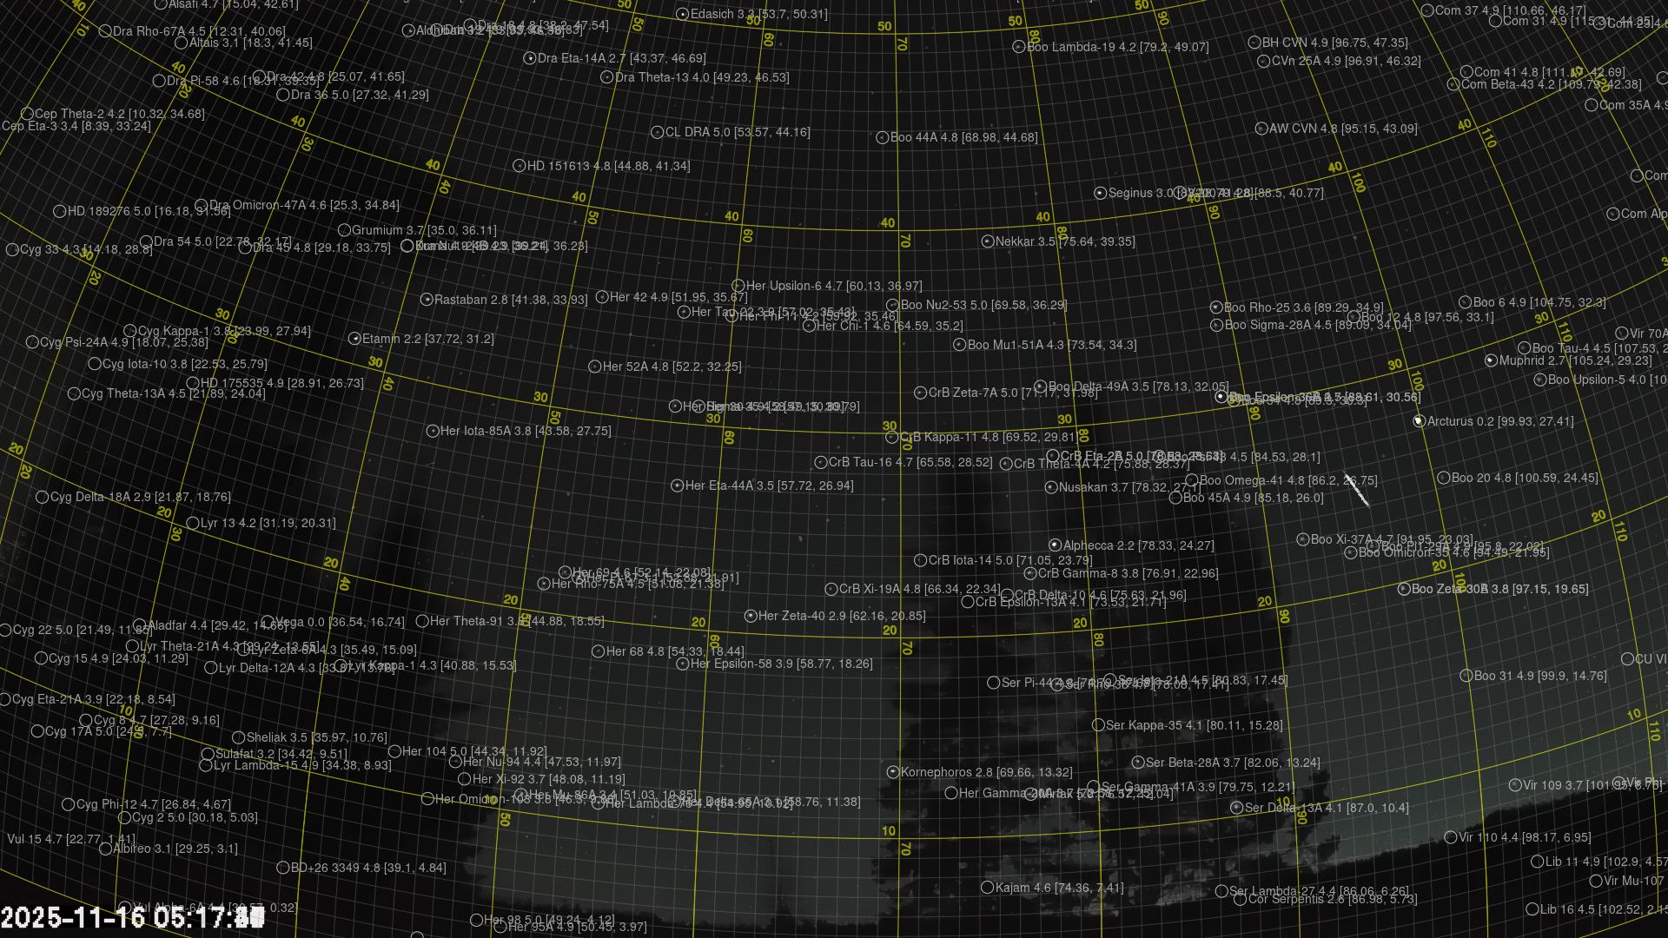1668x938 pixels.
Task: Click the 2025-11-16 timestamp overlay
Action: 132,918
